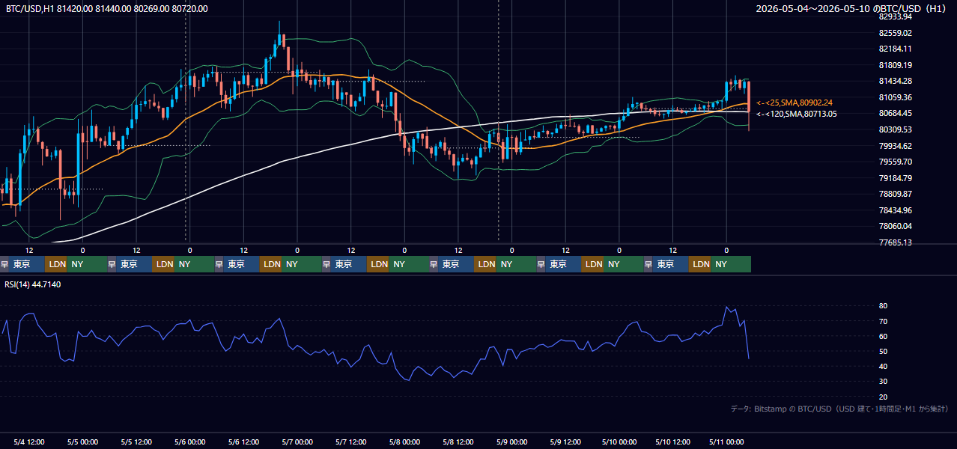The width and height of the screenshot is (957, 449).
Task: Click the 77685.13 price axis label
Action: 895,242
